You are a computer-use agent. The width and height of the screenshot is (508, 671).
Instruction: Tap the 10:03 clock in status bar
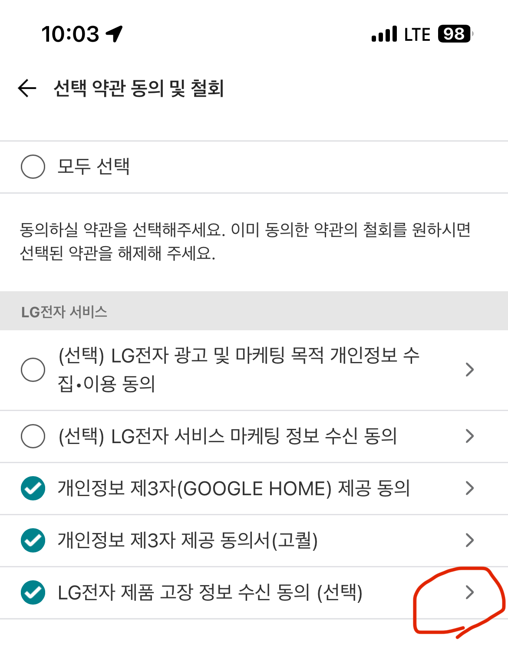pyautogui.click(x=70, y=34)
